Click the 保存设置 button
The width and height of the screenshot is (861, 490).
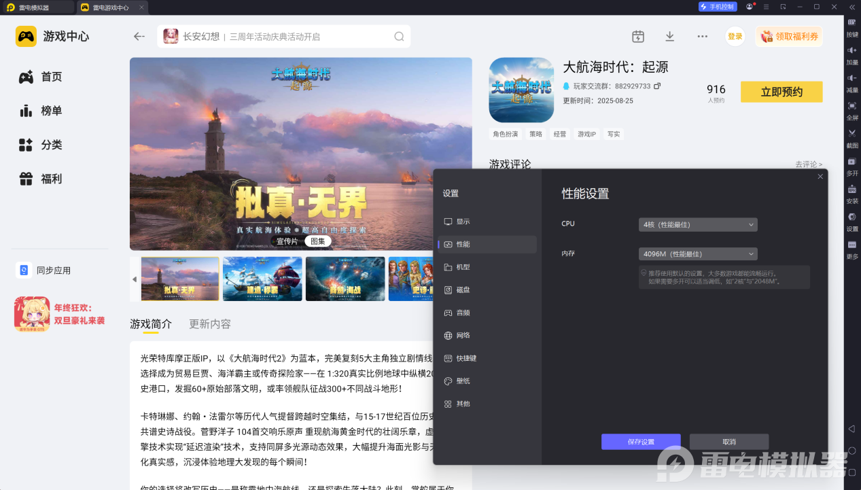640,442
